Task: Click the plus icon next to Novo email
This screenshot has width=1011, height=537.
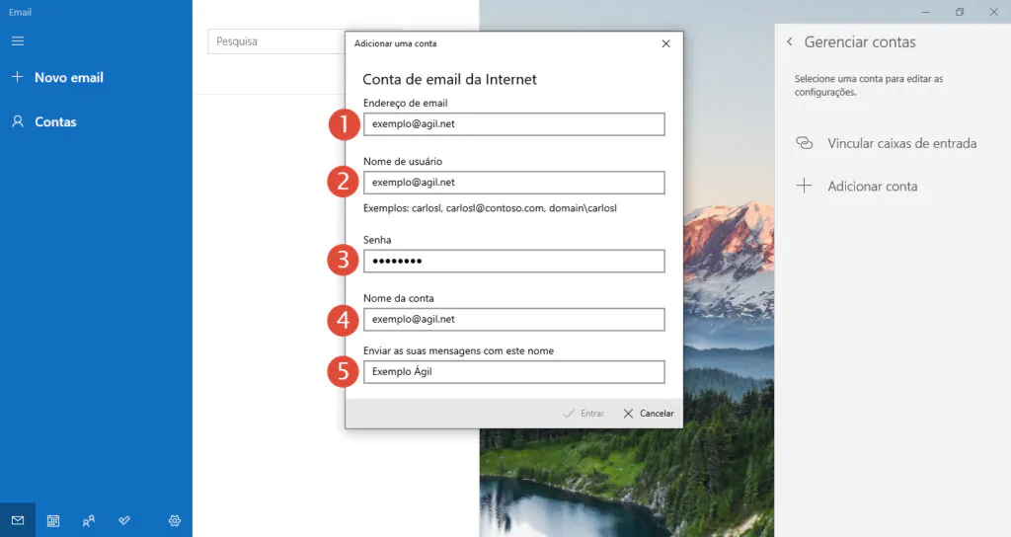Action: (x=18, y=77)
